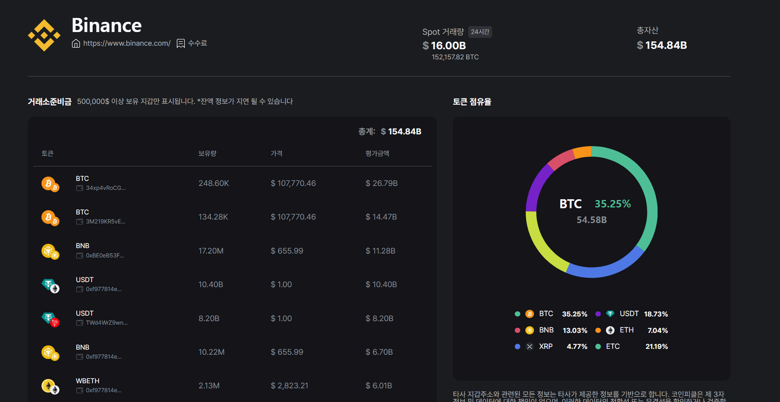
Task: Click the 보유량 column header
Action: coord(207,154)
